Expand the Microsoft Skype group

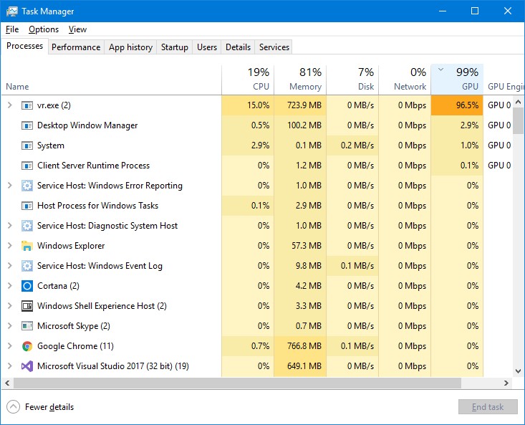click(x=10, y=325)
